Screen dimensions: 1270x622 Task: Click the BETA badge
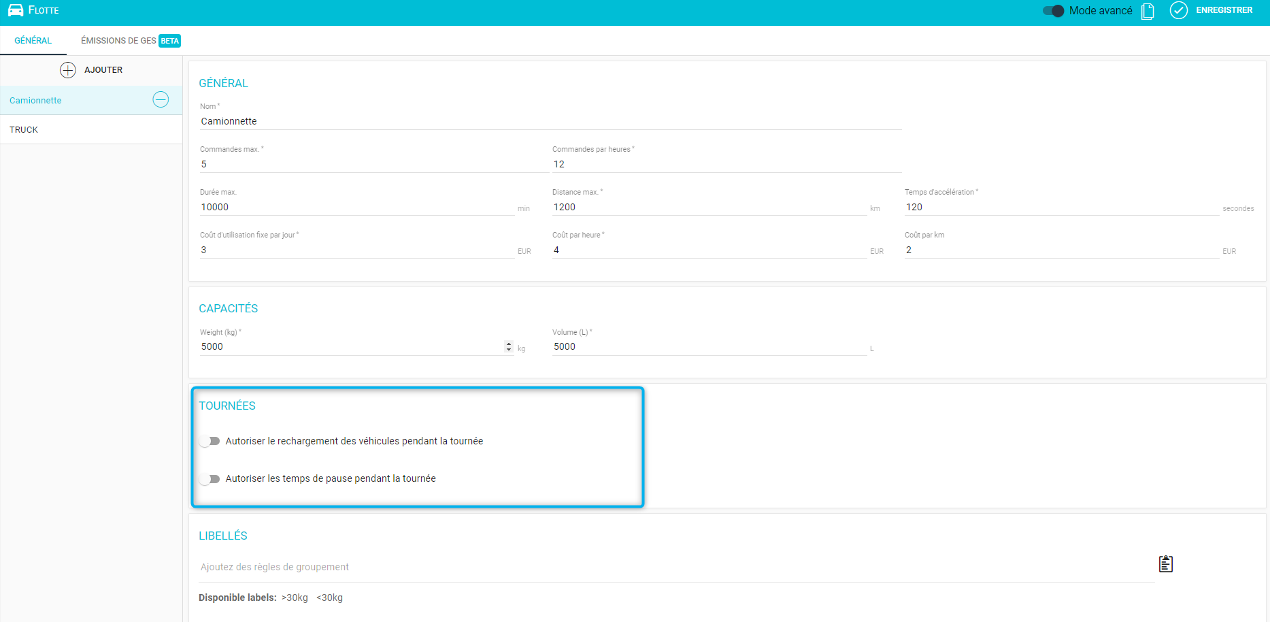point(170,41)
